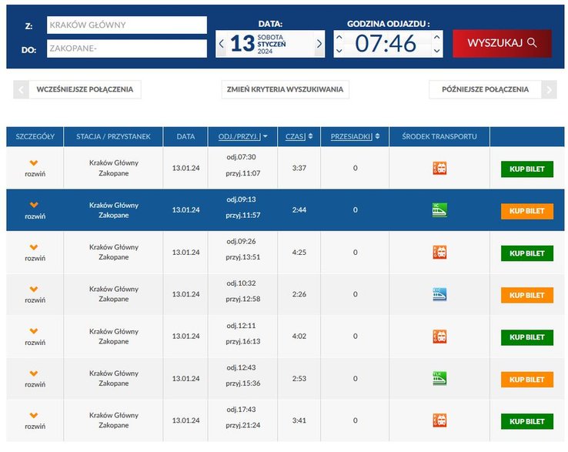Click the bus icon for the 17:43 connection

(x=439, y=420)
